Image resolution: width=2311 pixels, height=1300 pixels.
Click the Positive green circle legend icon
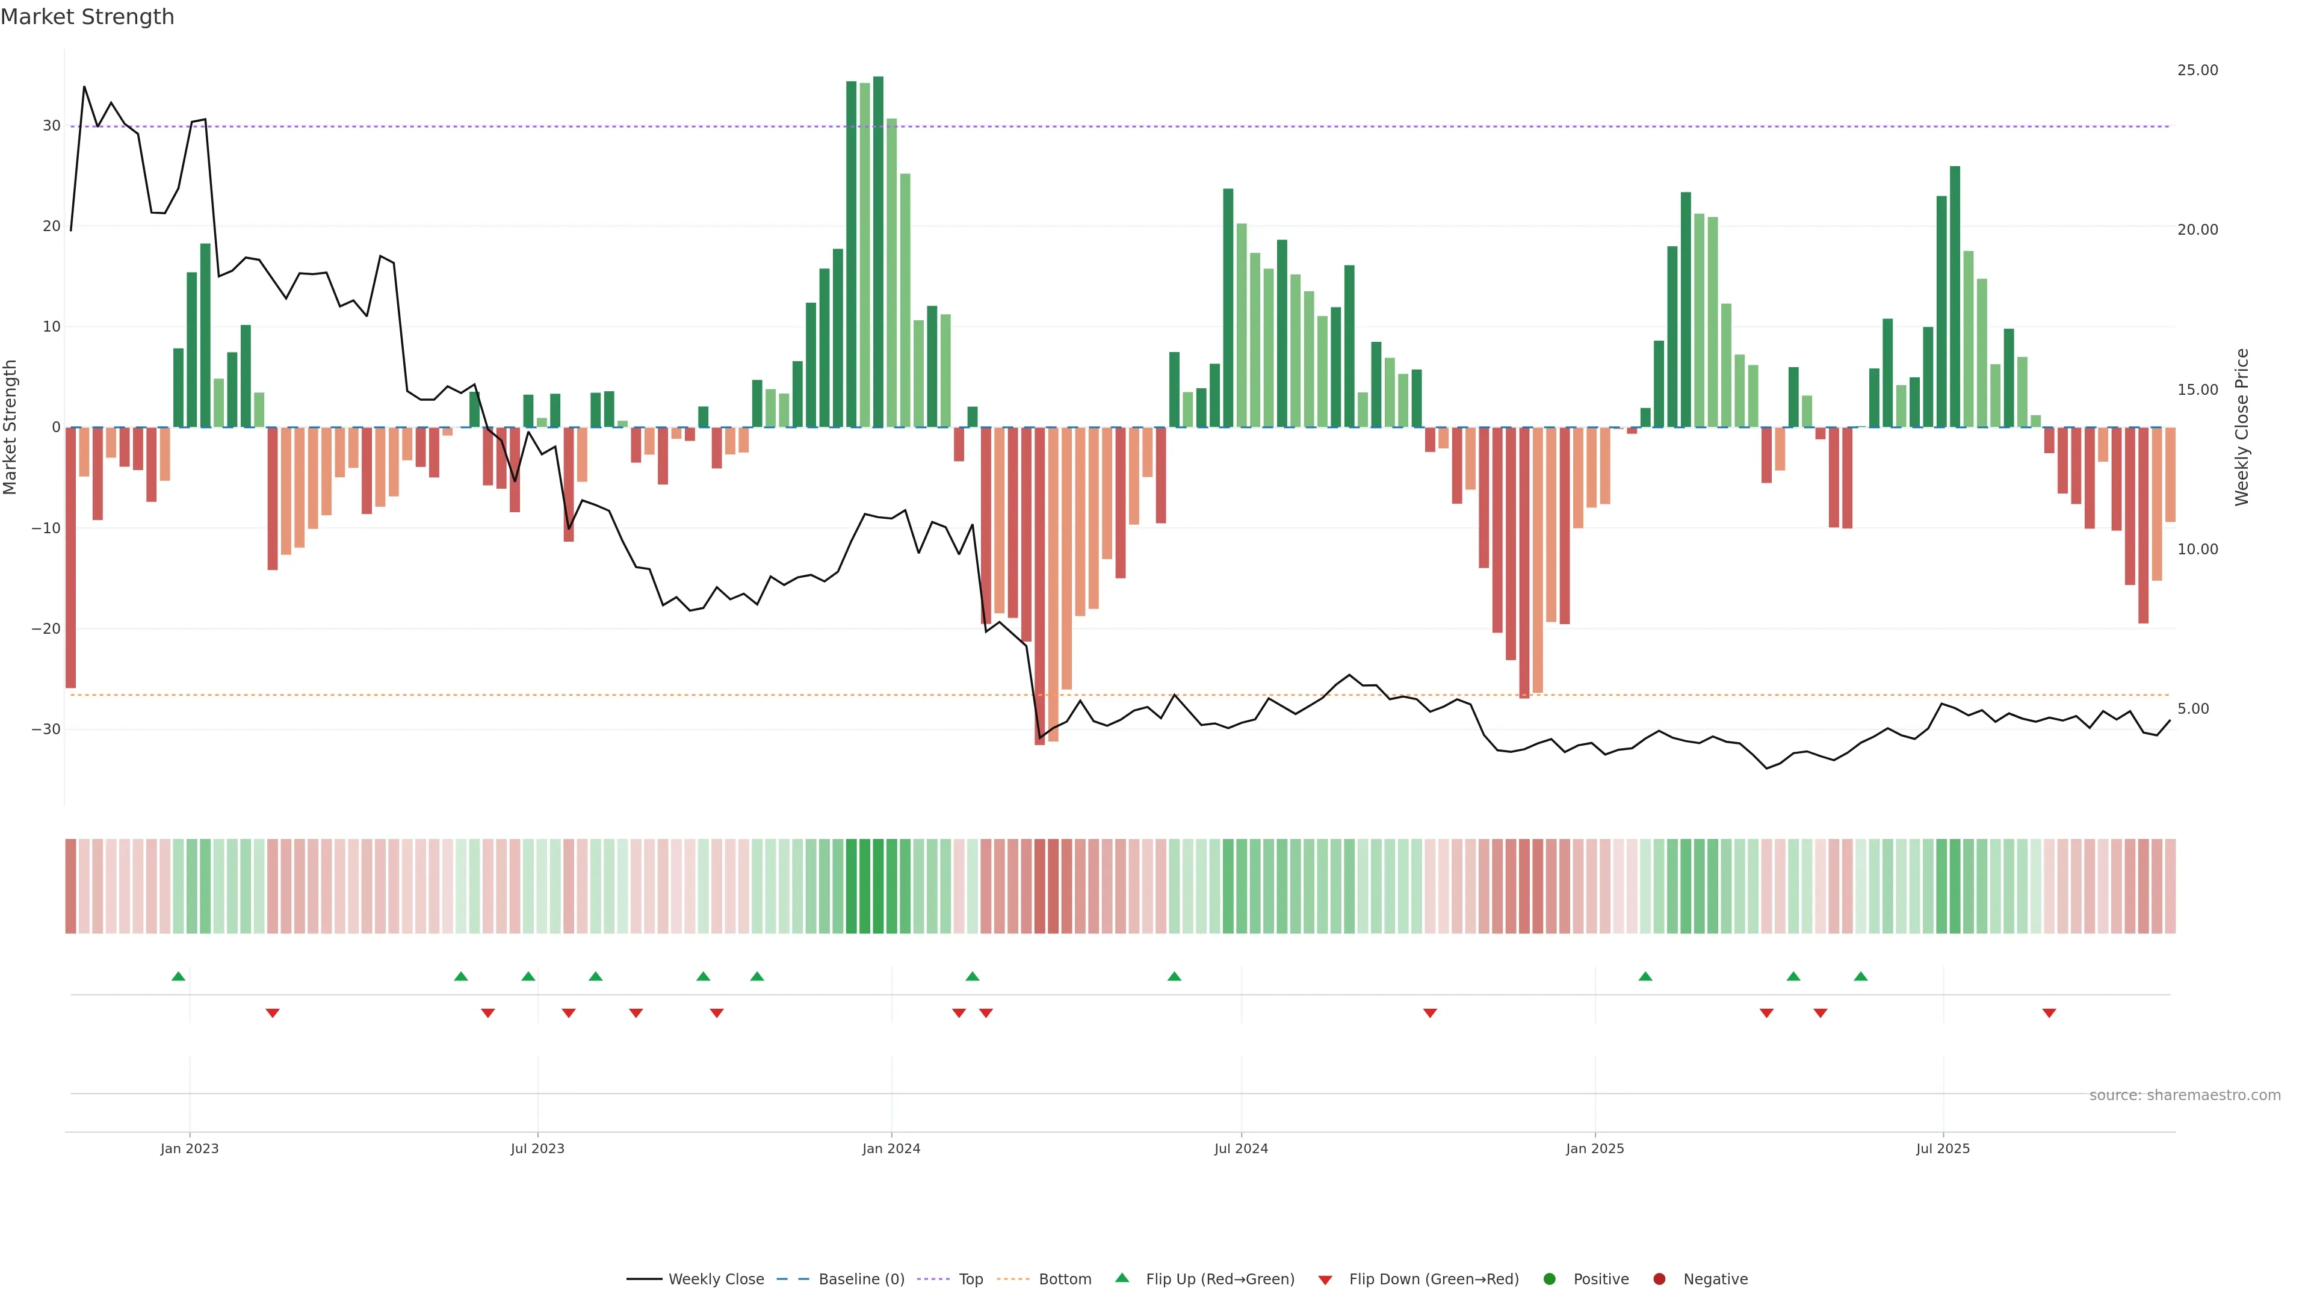(x=1549, y=1278)
